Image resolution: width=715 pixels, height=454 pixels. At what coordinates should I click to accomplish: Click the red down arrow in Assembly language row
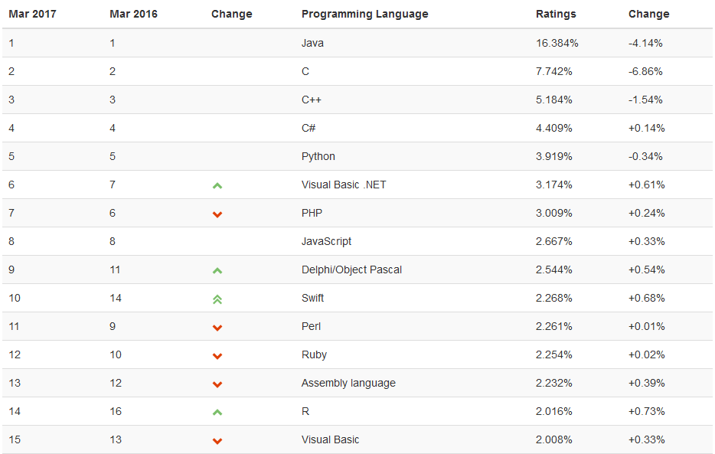pyautogui.click(x=217, y=384)
